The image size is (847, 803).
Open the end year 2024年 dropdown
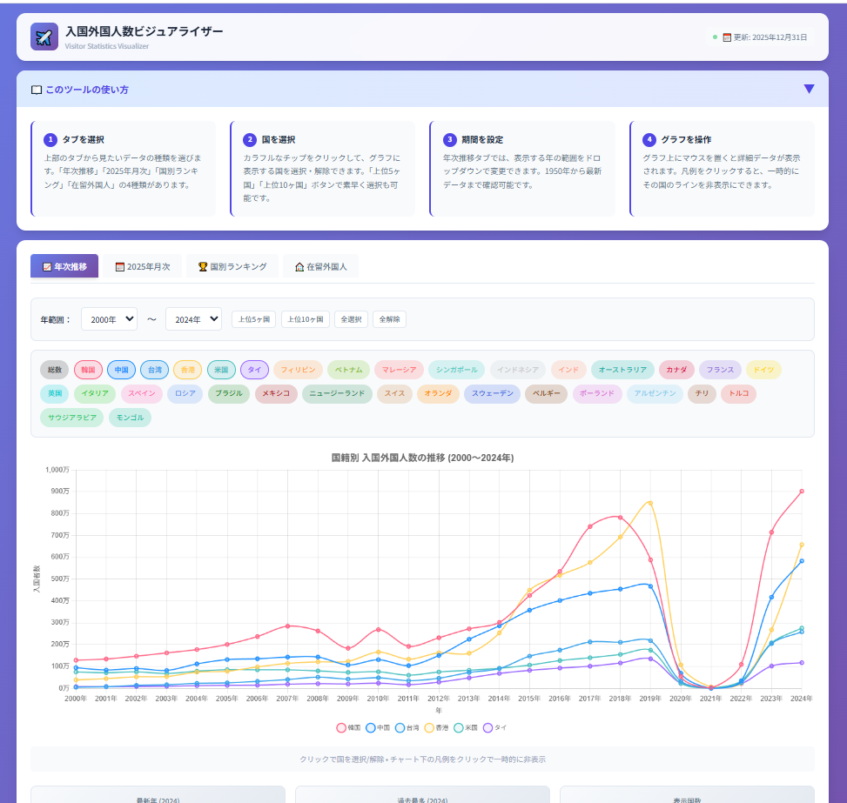pos(193,319)
